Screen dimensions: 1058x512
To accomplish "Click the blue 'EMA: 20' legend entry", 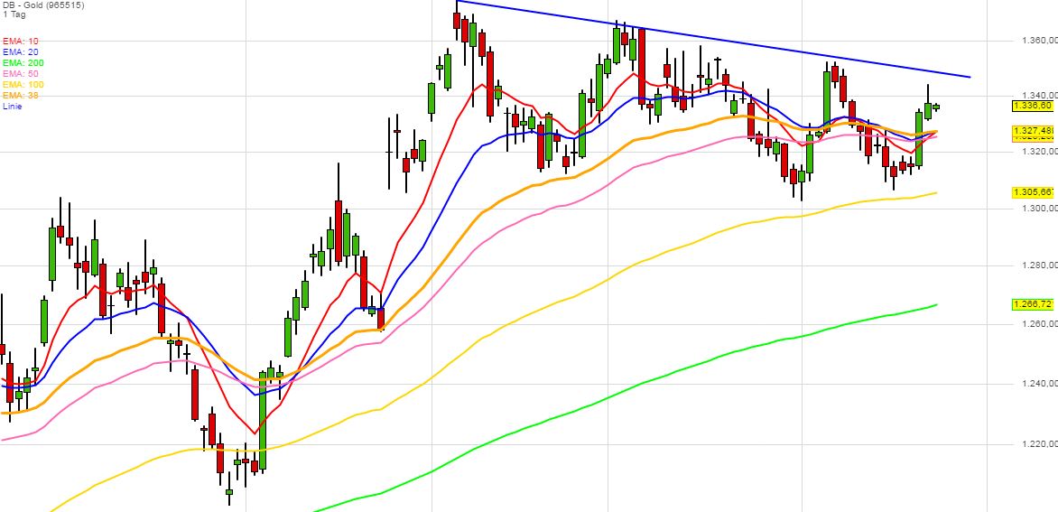I will [x=20, y=52].
